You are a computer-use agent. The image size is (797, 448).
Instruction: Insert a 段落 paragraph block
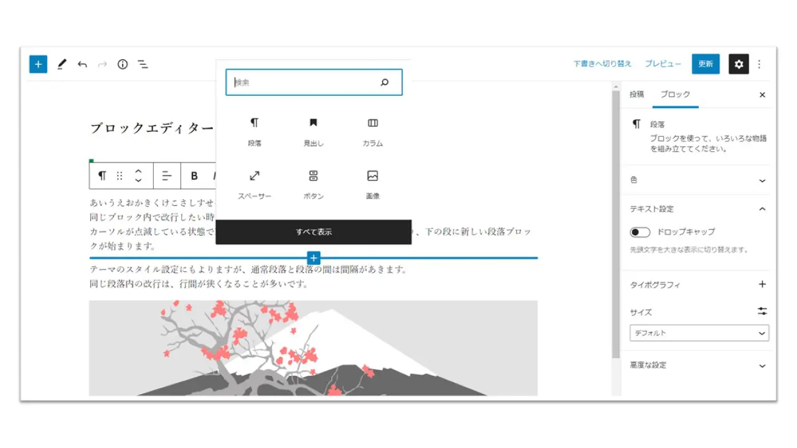[254, 132]
